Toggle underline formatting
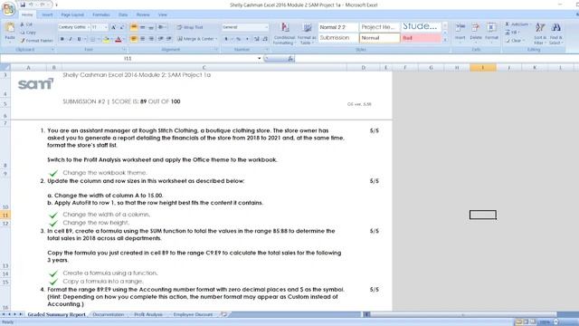The image size is (579, 326). [79, 39]
